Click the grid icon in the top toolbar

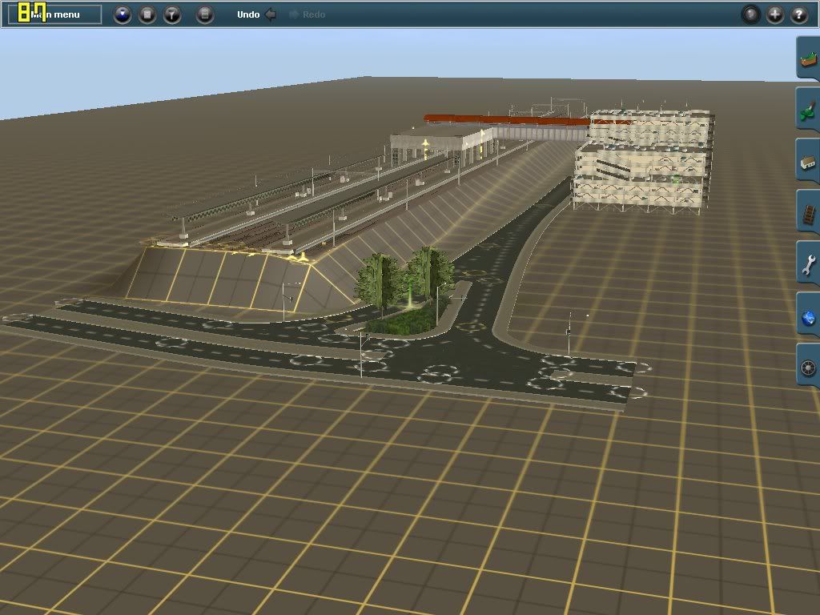coord(205,14)
